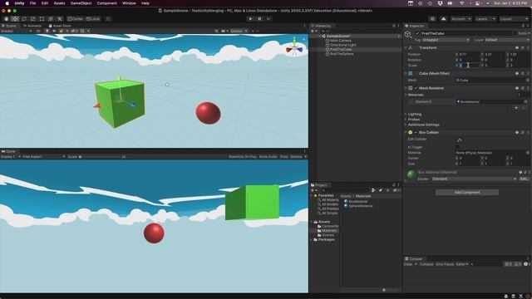Click Game view Stats button

[284, 157]
